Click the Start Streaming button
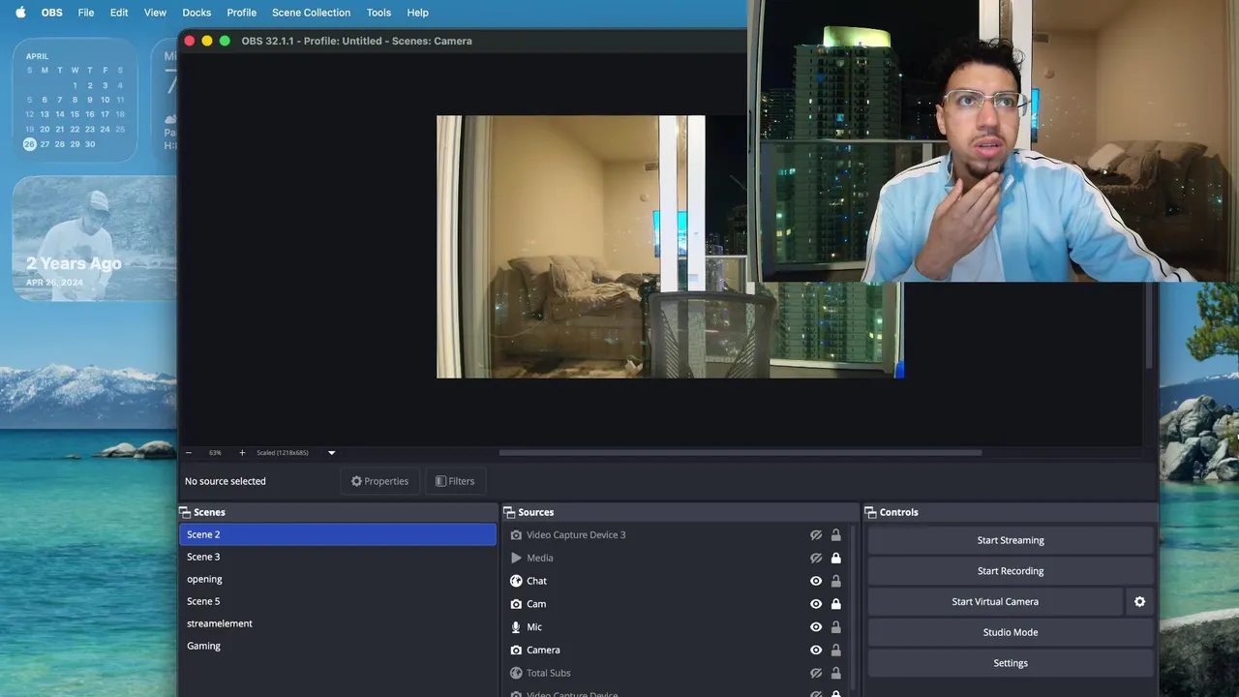1239x697 pixels. [x=1011, y=540]
